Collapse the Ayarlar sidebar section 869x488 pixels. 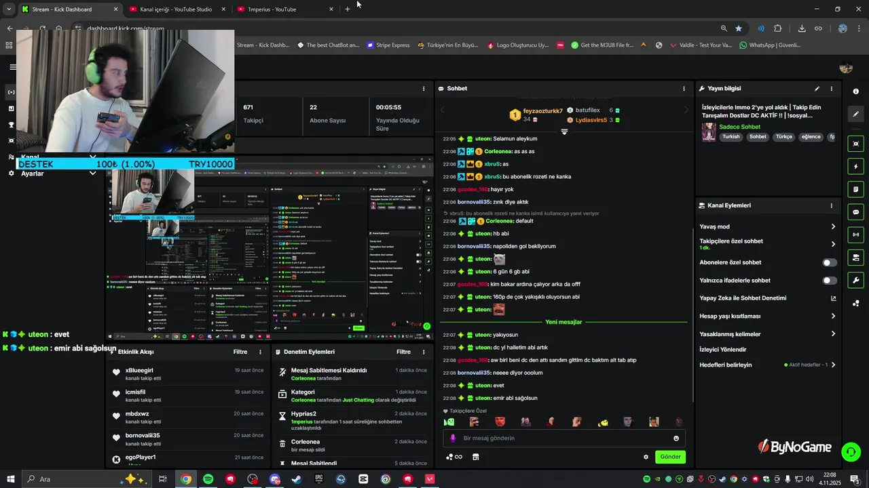92,174
